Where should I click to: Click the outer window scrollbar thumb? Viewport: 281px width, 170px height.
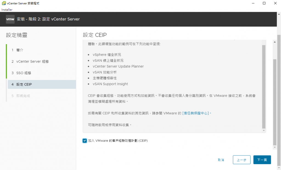(x=279, y=100)
